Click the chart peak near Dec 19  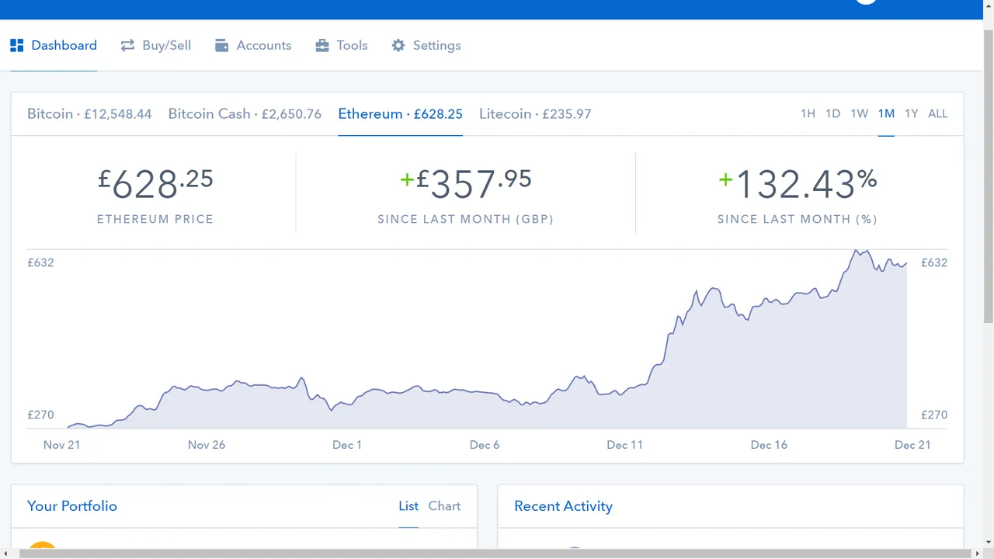coord(857,251)
